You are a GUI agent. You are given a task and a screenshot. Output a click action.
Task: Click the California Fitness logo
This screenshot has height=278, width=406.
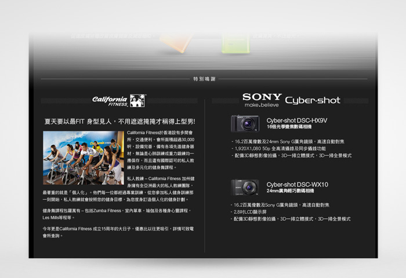[119, 101]
